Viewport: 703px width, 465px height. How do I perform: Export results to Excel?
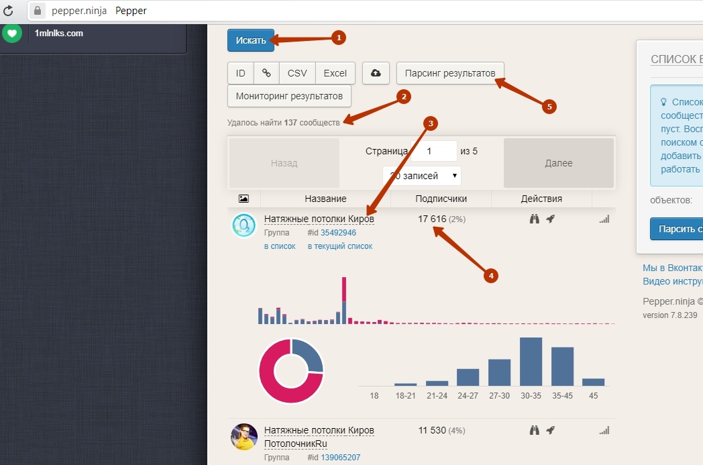point(335,73)
